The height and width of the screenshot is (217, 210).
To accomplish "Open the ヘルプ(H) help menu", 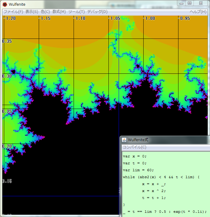I will point(198,12).
